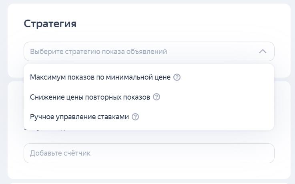Screen dimensions: 295x184
Task: Open tooltip for the minimum price strategy
Action: pyautogui.click(x=177, y=77)
